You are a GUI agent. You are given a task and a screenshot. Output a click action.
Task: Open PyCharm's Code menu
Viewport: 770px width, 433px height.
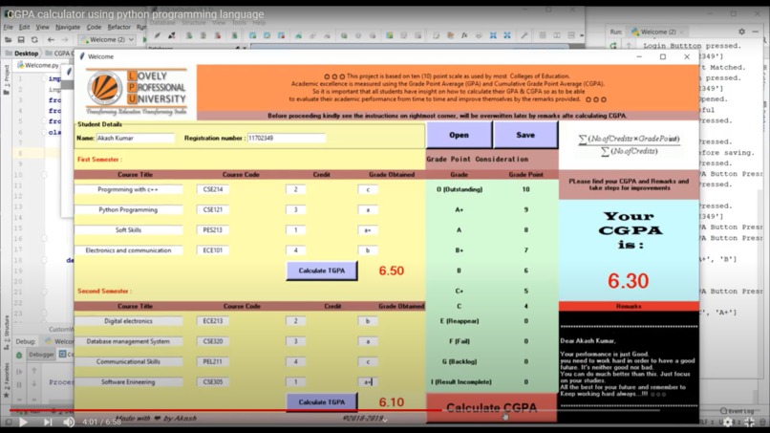pyautogui.click(x=94, y=27)
